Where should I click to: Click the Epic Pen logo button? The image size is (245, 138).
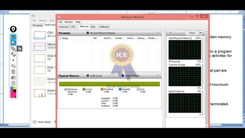13,29
